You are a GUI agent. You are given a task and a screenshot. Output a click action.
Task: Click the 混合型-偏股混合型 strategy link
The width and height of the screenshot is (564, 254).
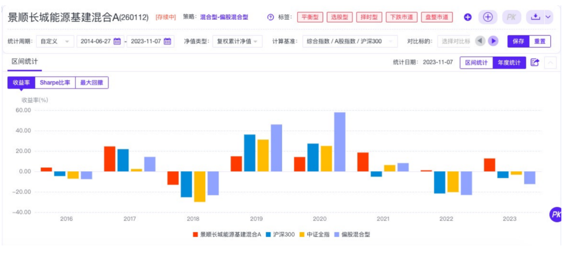[224, 17]
